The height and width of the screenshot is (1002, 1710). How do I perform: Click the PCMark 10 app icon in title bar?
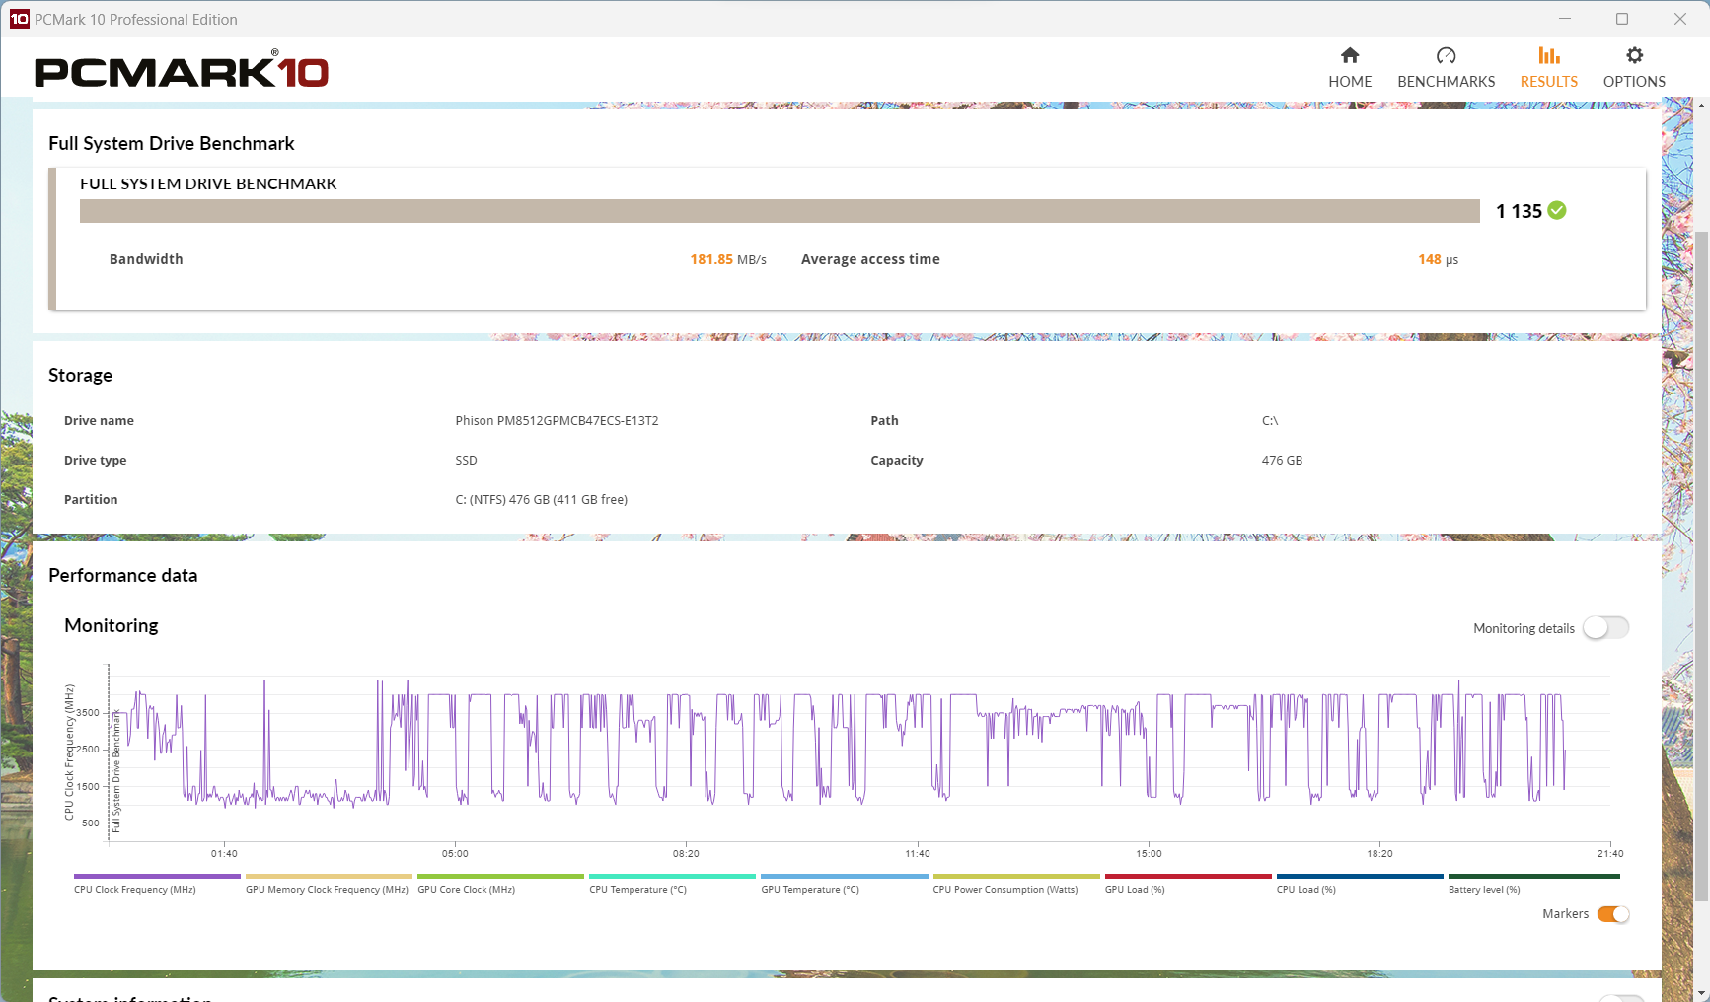[19, 19]
